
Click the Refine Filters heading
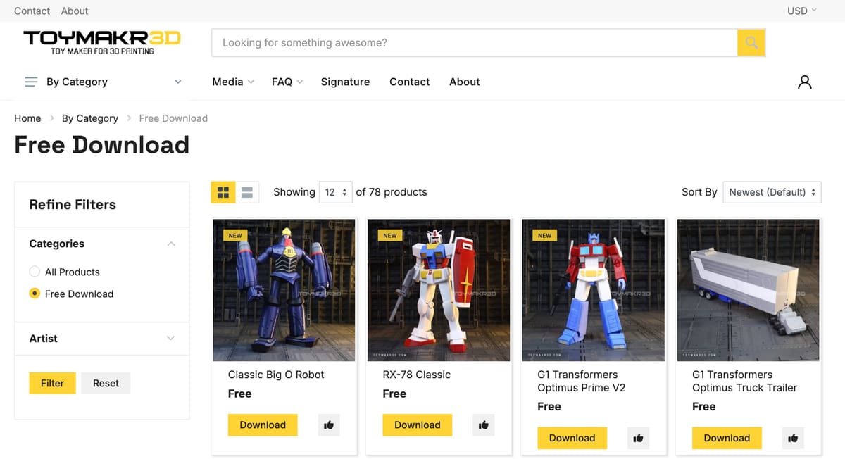tap(73, 205)
